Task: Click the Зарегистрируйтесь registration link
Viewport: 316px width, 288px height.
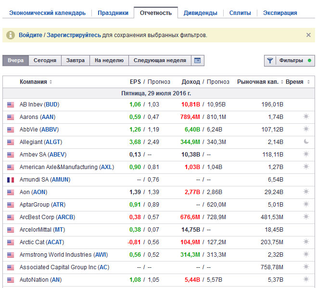Action: pyautogui.click(x=74, y=35)
